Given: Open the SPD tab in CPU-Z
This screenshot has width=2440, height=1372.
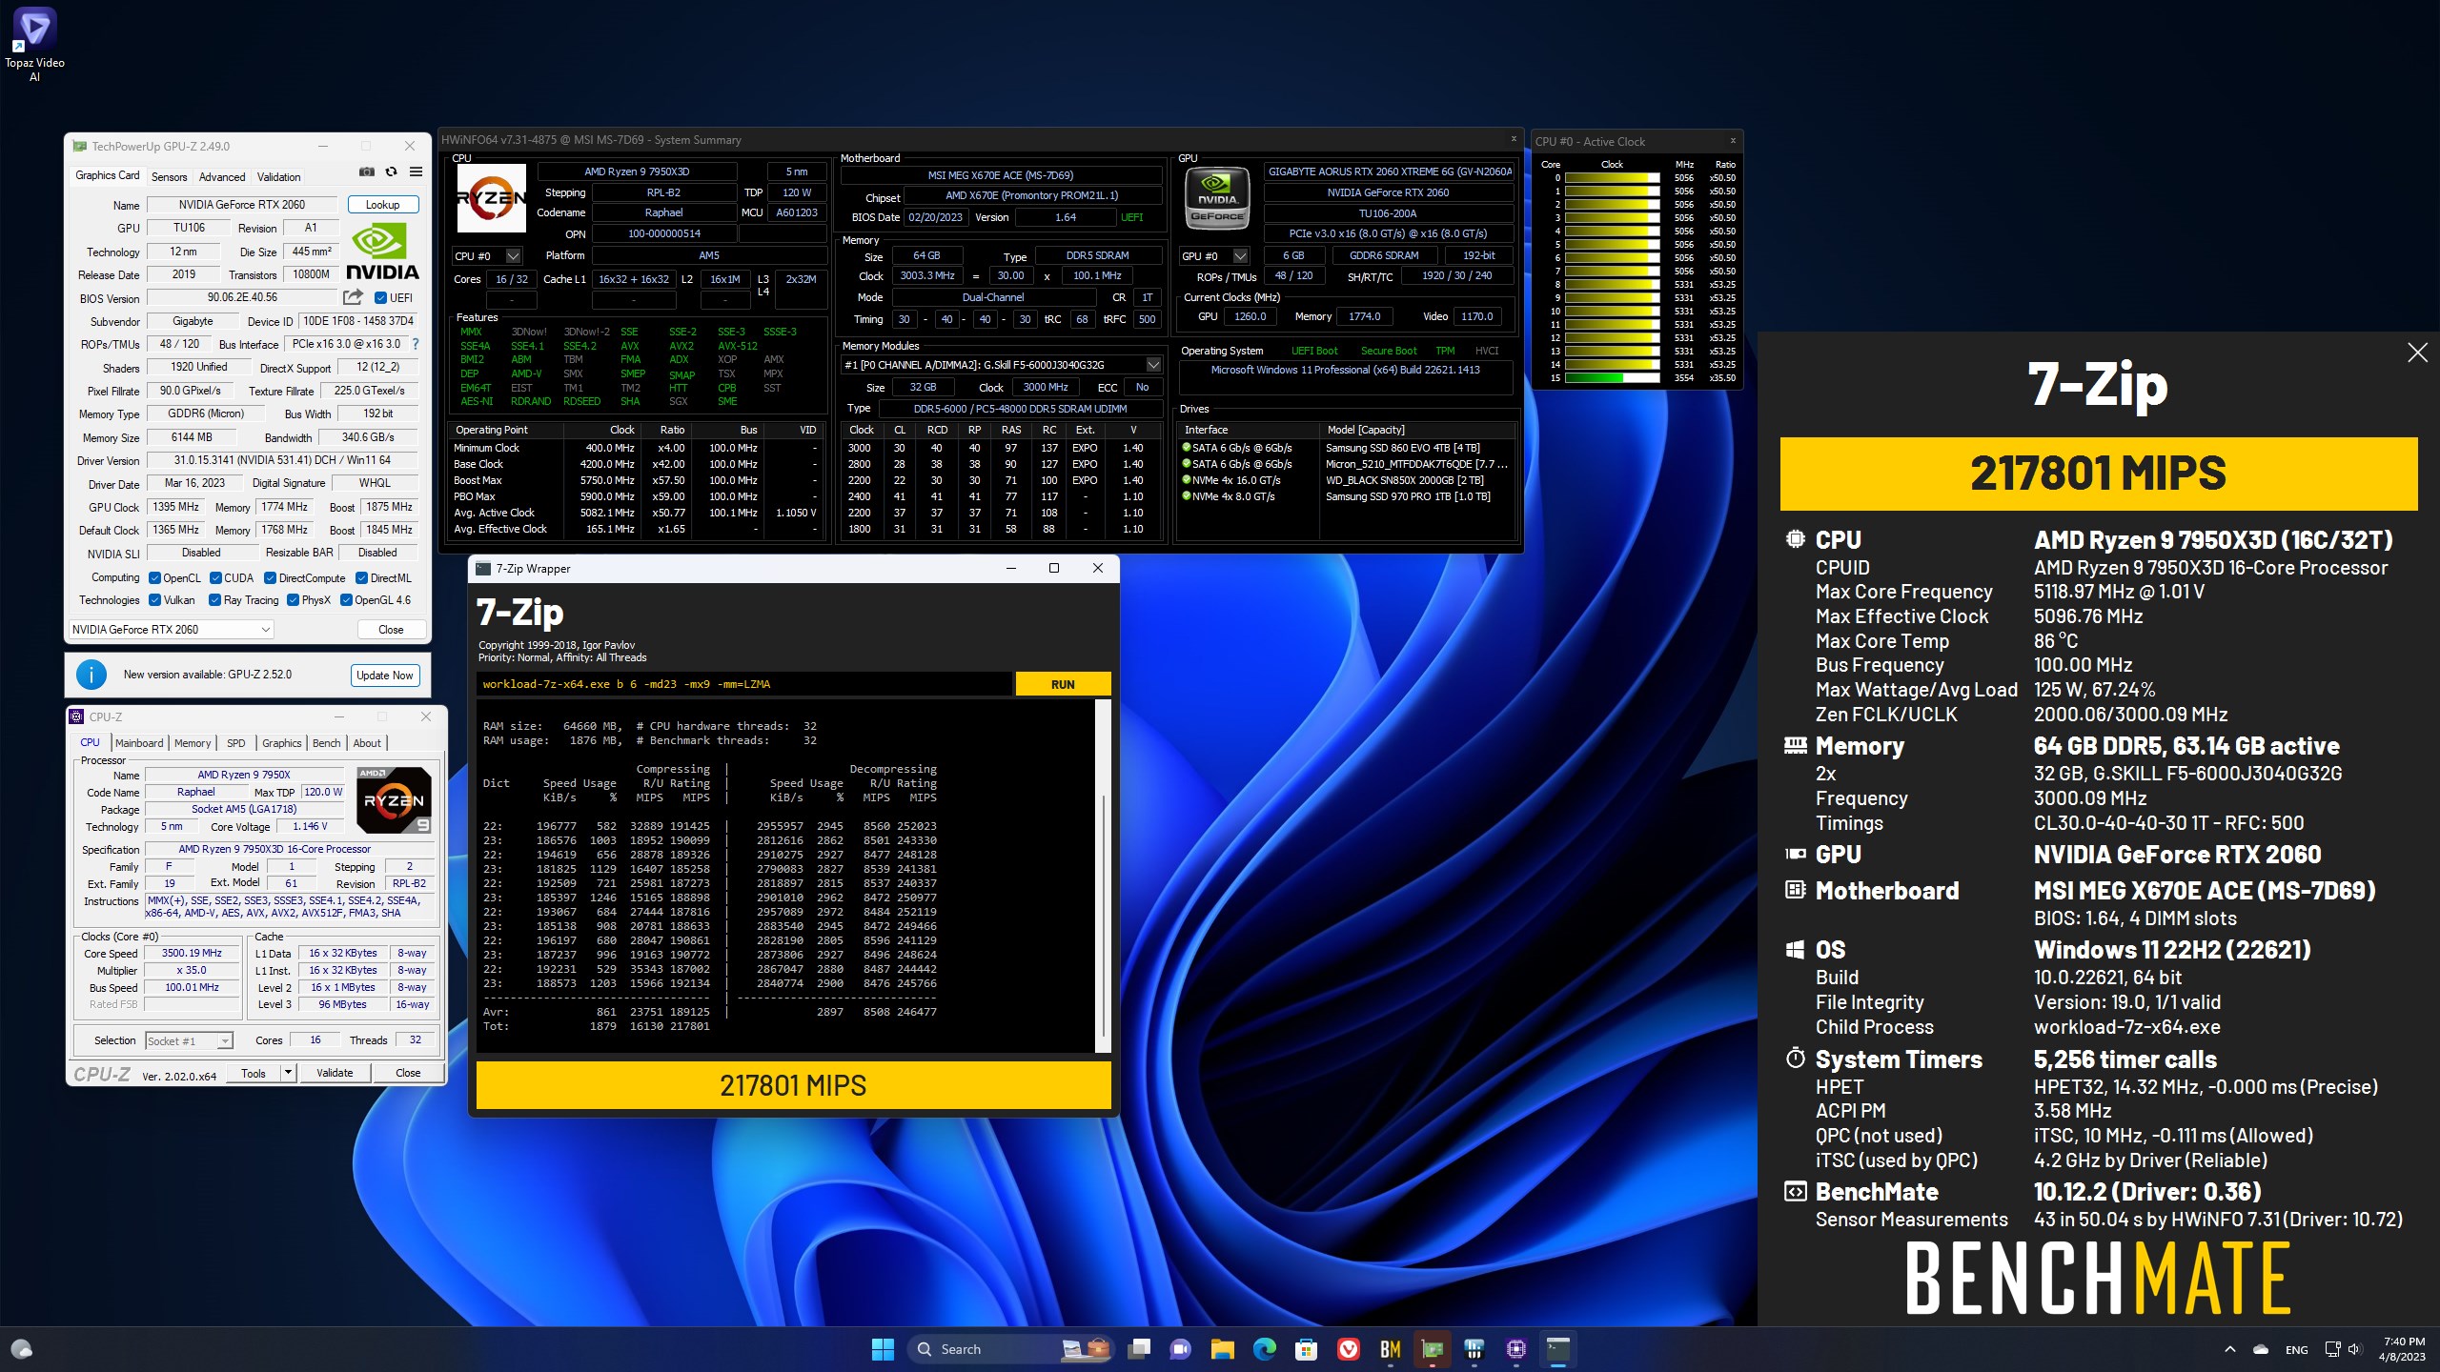Looking at the screenshot, I should coord(236,743).
